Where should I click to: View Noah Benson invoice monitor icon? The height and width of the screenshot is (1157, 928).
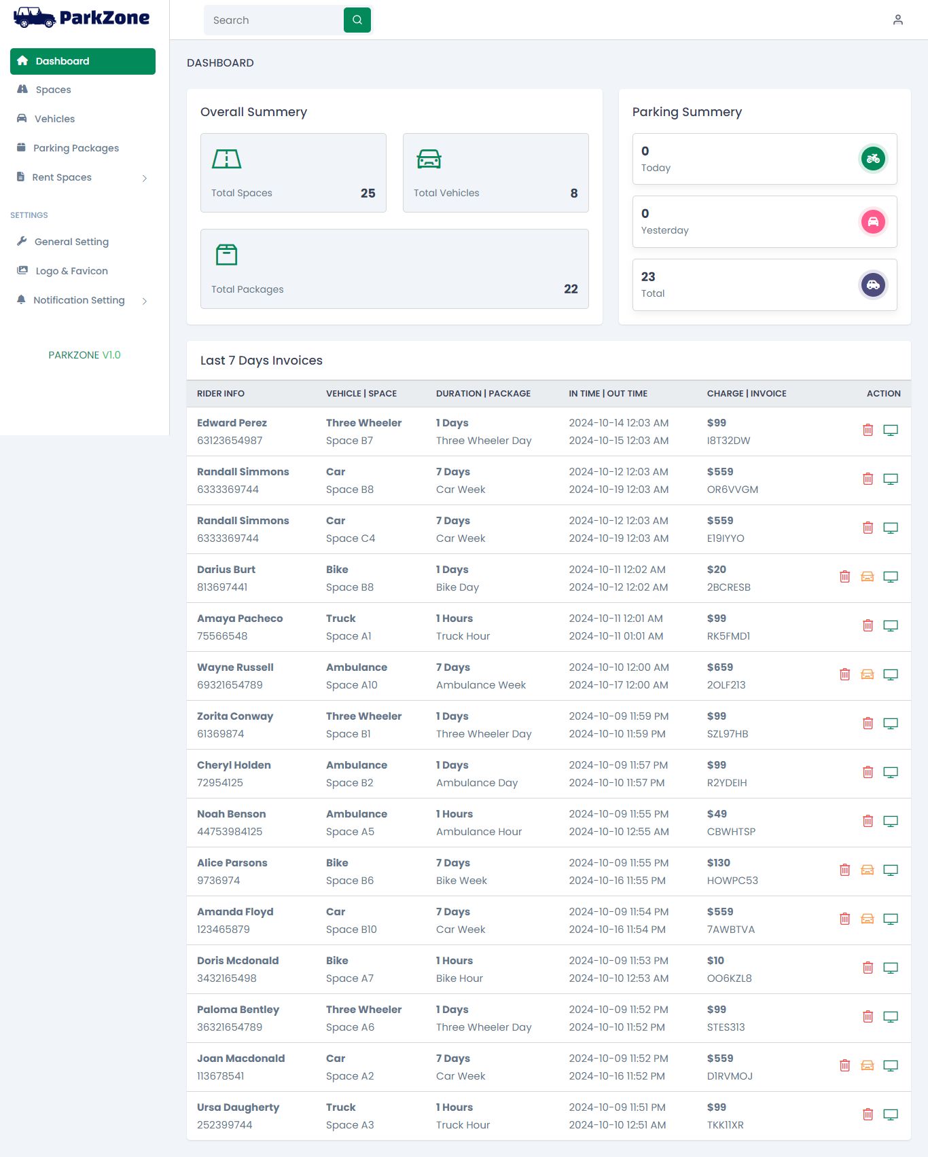(891, 821)
